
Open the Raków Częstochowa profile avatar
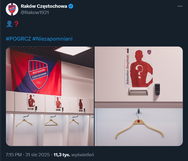pos(12,9)
